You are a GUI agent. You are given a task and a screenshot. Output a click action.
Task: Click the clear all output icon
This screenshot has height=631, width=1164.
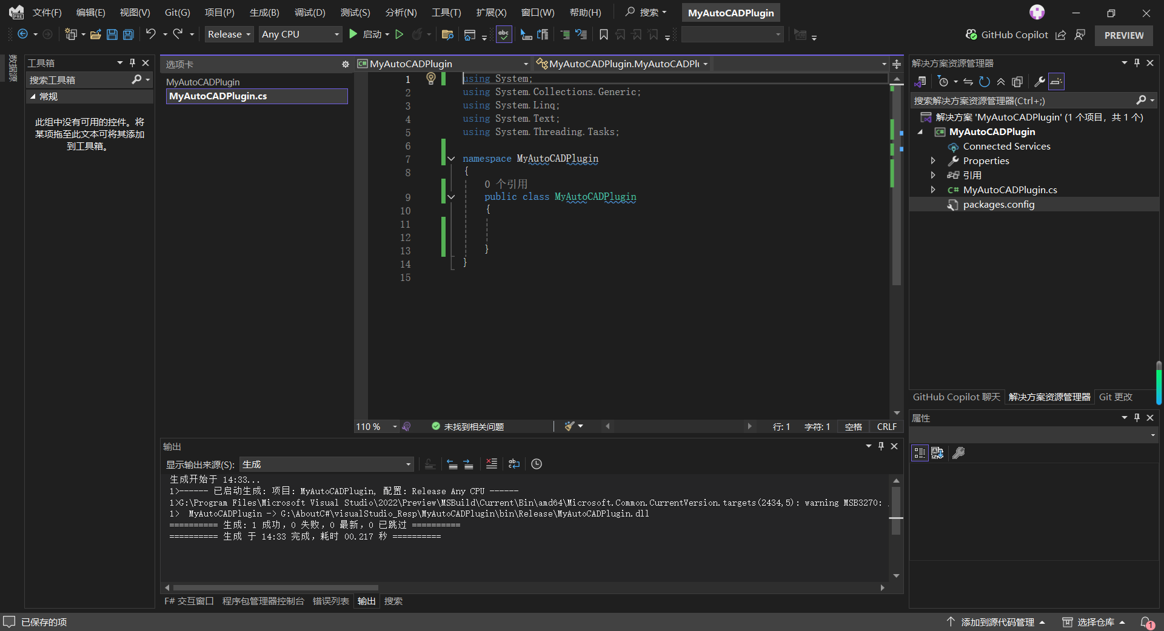492,464
